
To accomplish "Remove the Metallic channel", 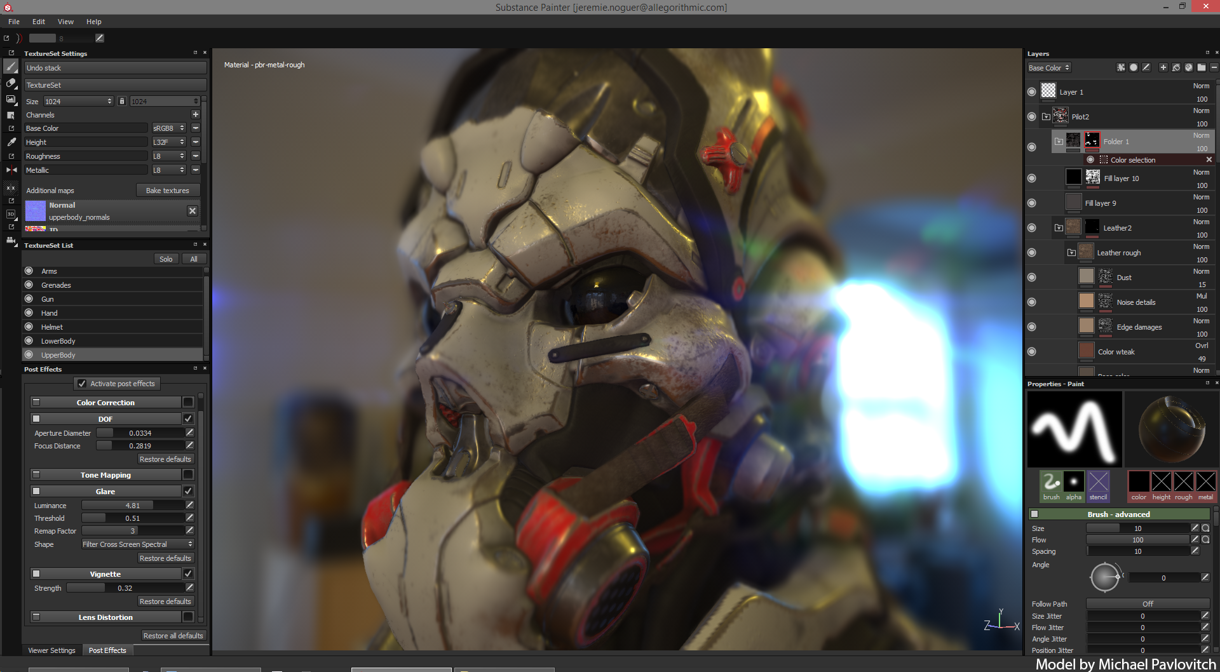I will (196, 170).
